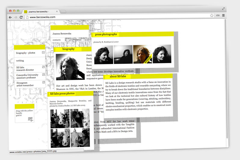240x160 pixels.
Task: Open the Chrome hamburger menu
Action: pos(223,15)
